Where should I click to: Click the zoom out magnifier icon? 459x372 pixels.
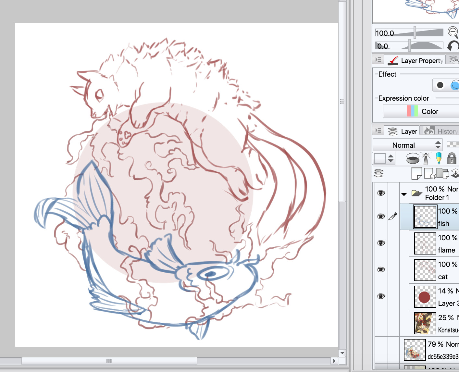coord(453,32)
